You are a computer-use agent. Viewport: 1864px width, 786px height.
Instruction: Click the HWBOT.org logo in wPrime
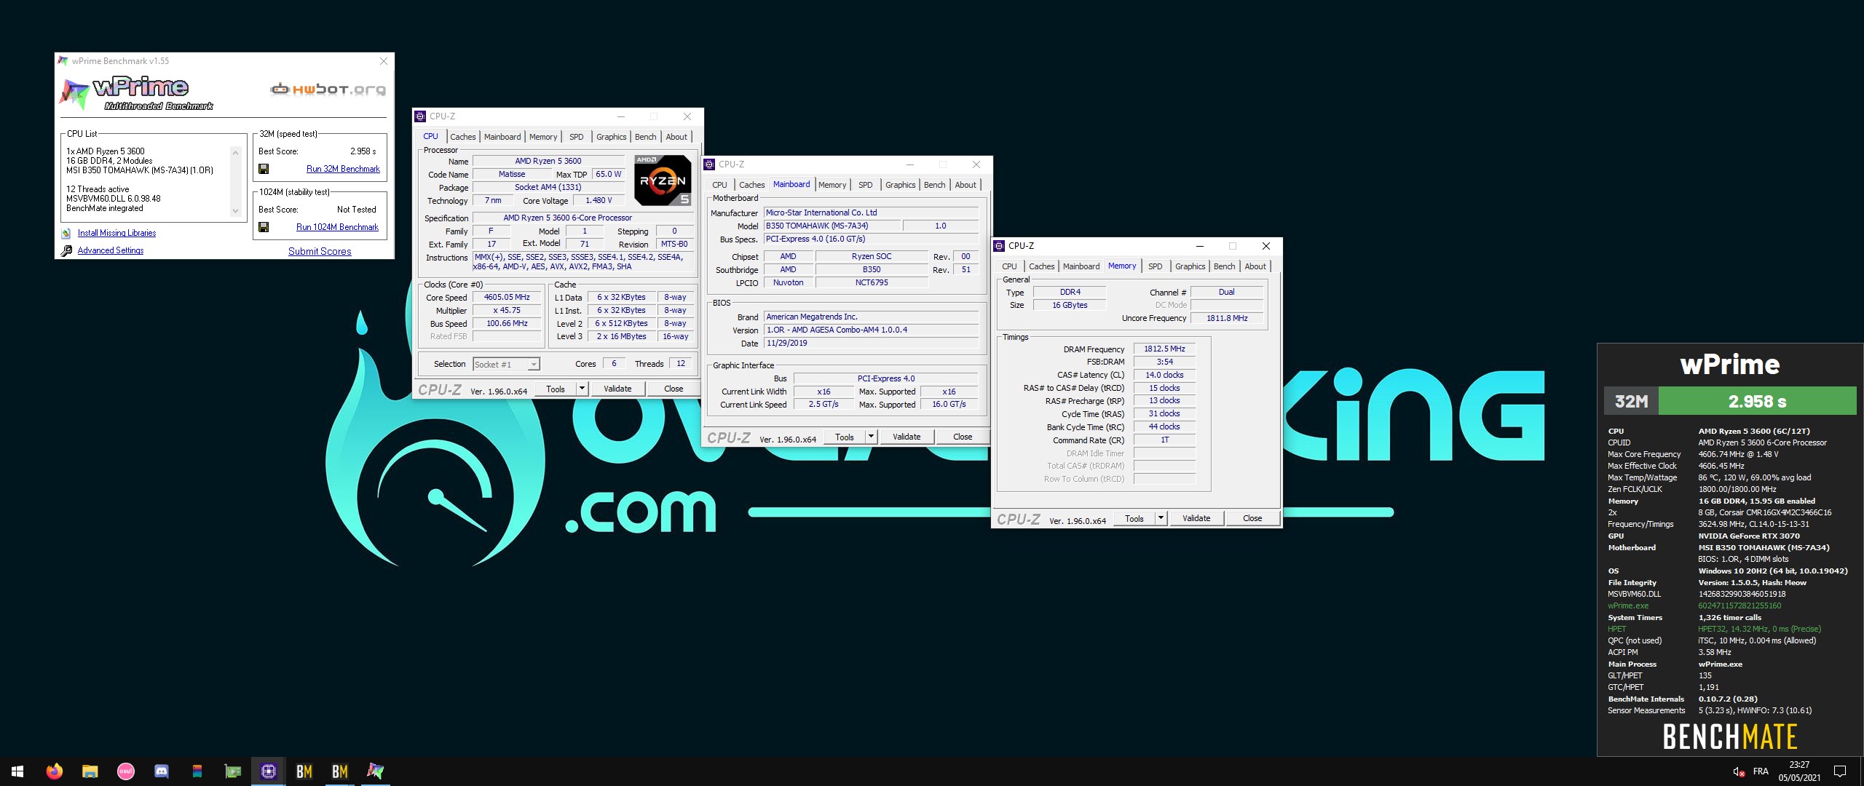(328, 90)
